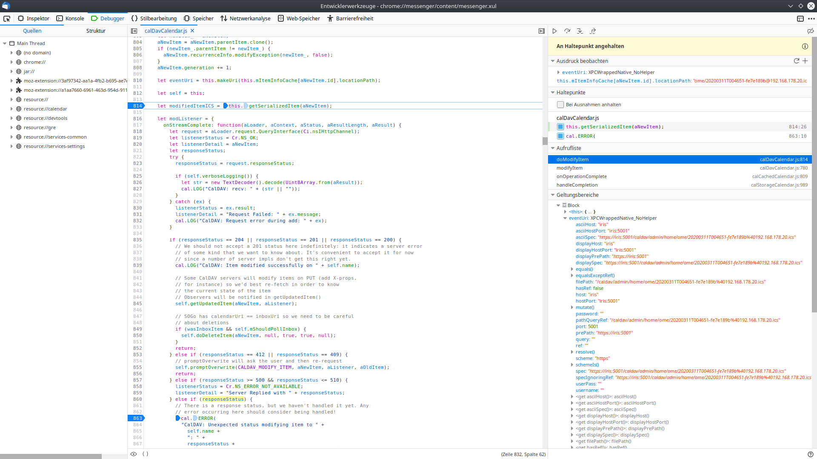The width and height of the screenshot is (817, 459).
Task: Click the refresh watch expressions icon
Action: tap(797, 61)
